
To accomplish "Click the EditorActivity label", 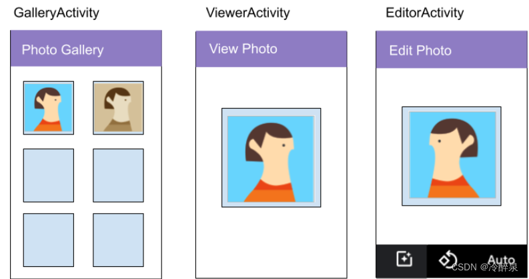I will point(424,13).
